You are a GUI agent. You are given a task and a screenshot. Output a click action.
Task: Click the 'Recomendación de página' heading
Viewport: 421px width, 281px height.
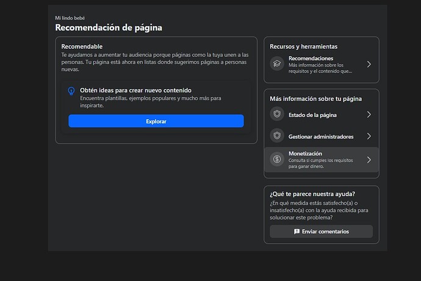click(x=109, y=27)
